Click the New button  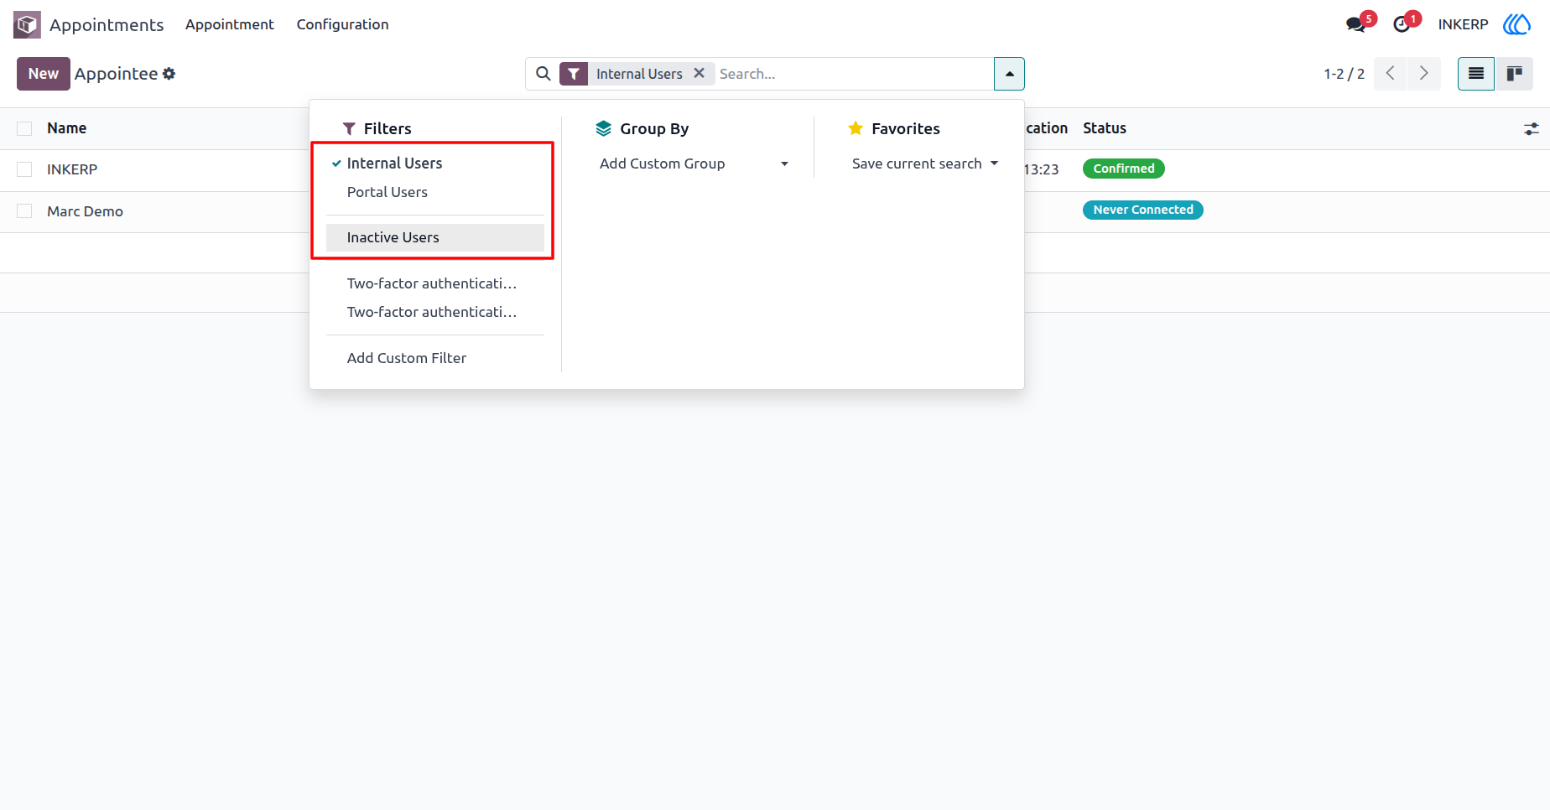click(44, 74)
